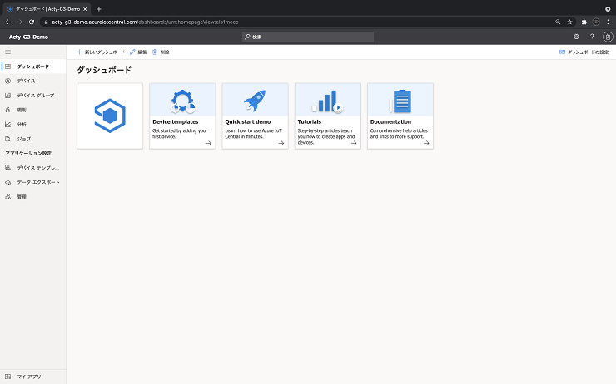Click the browser address bar URL
The width and height of the screenshot is (616, 384).
point(145,22)
